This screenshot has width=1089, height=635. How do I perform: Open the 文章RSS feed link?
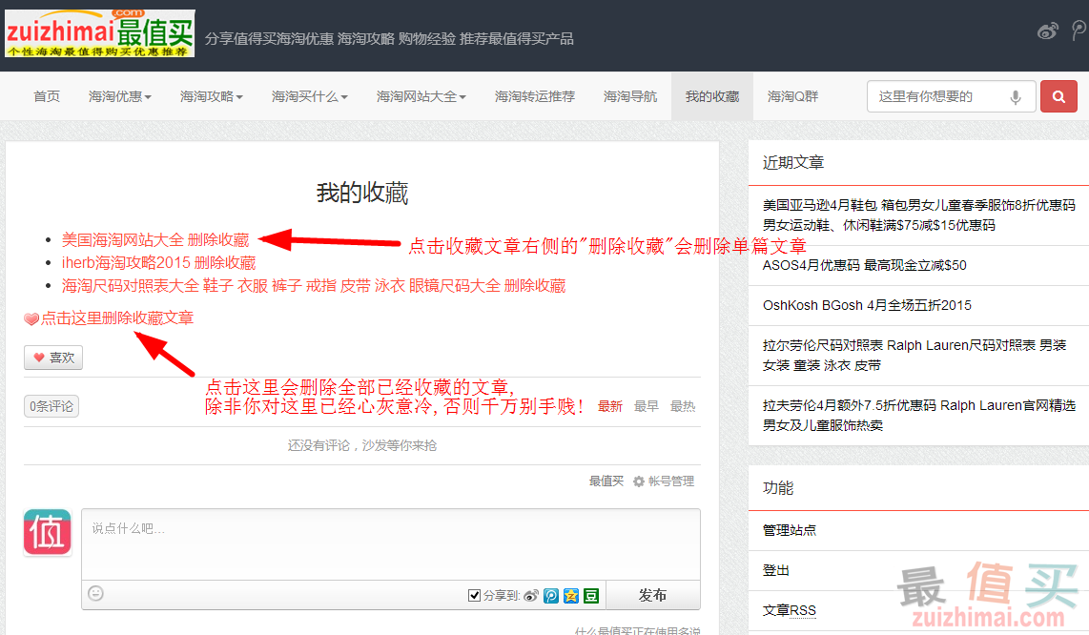[790, 610]
